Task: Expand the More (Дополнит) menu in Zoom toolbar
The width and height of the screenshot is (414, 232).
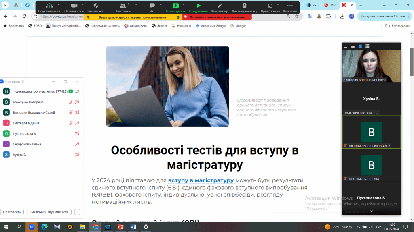Action: pos(289,7)
